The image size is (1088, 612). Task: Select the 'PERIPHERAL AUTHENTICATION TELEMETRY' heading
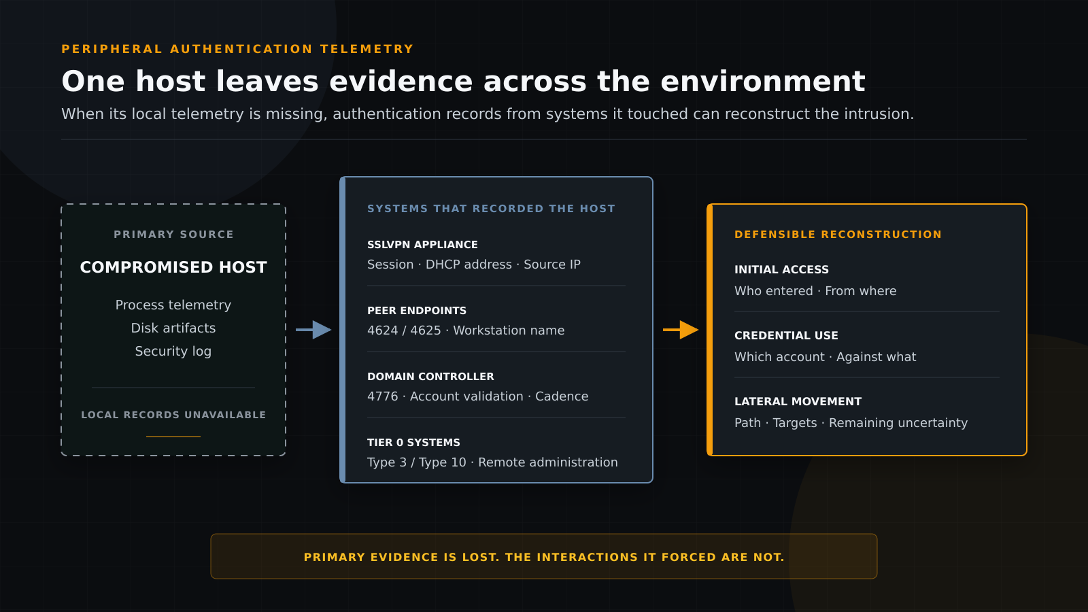point(237,49)
